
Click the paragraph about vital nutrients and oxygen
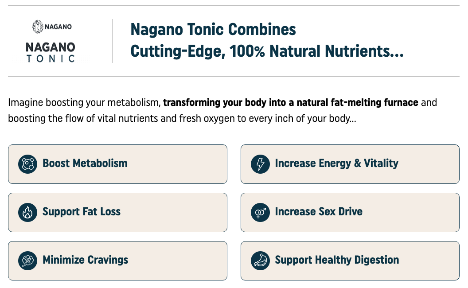click(222, 110)
